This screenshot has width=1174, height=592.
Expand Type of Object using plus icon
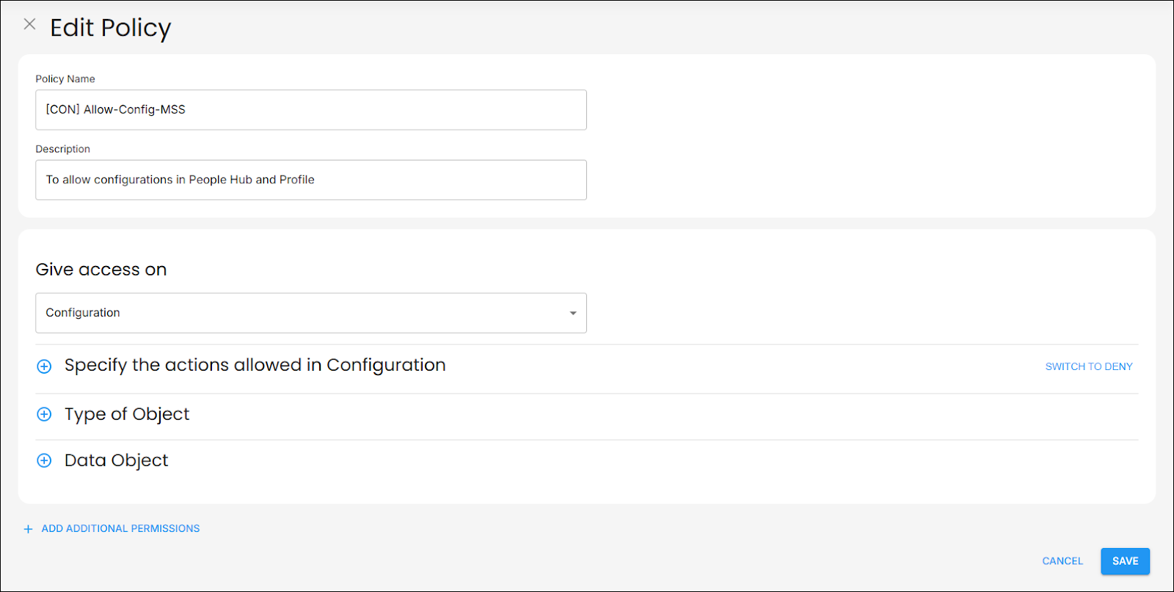44,415
